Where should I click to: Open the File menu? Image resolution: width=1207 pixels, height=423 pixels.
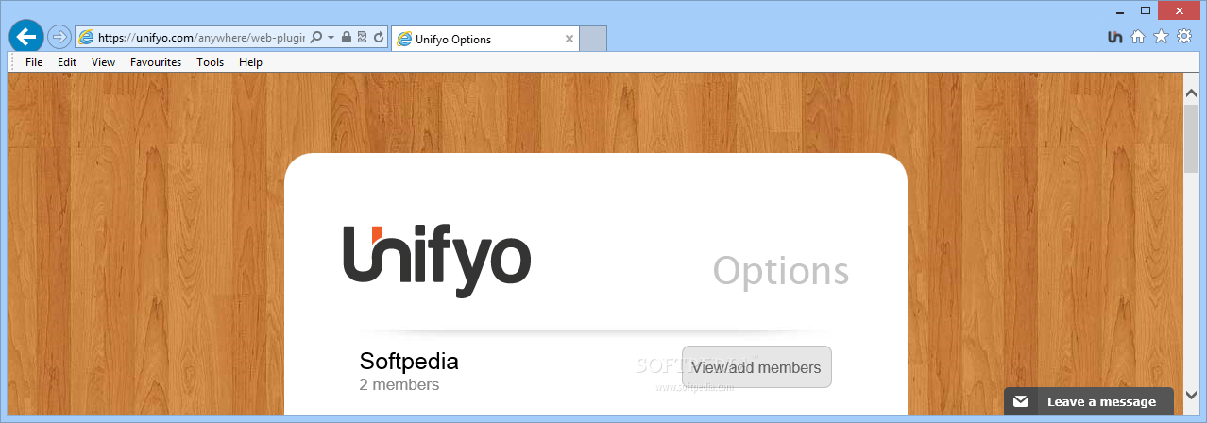click(x=34, y=62)
